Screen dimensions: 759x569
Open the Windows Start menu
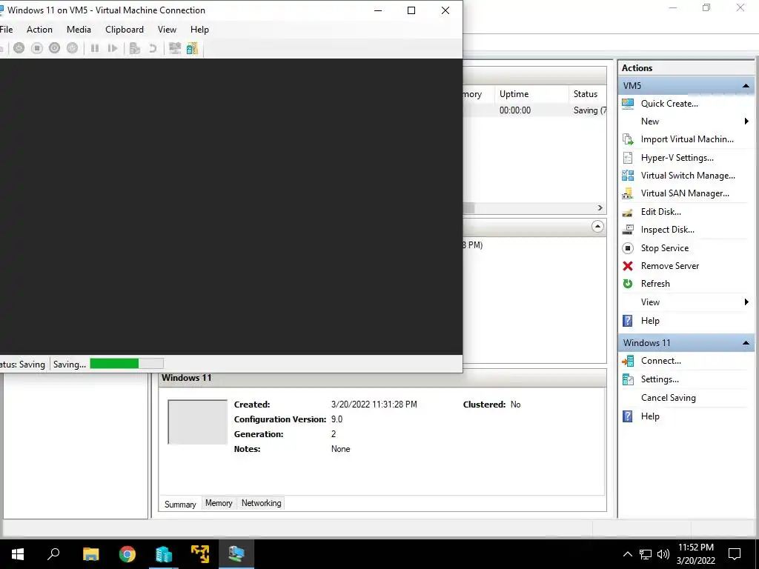pyautogui.click(x=18, y=554)
